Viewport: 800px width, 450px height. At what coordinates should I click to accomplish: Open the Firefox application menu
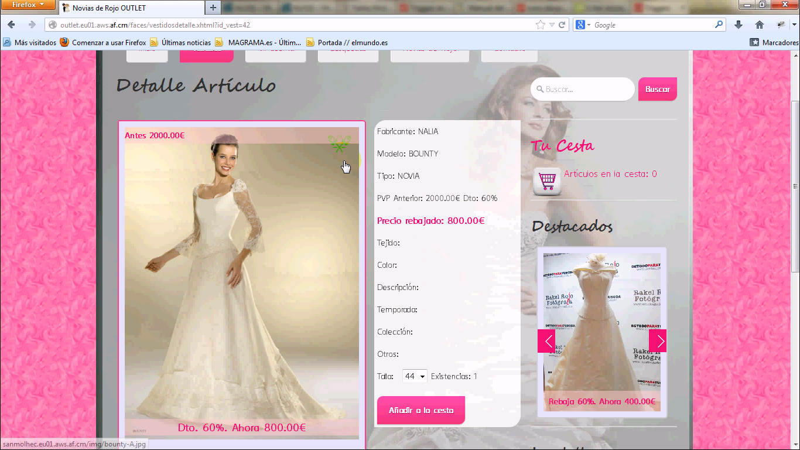click(28, 5)
